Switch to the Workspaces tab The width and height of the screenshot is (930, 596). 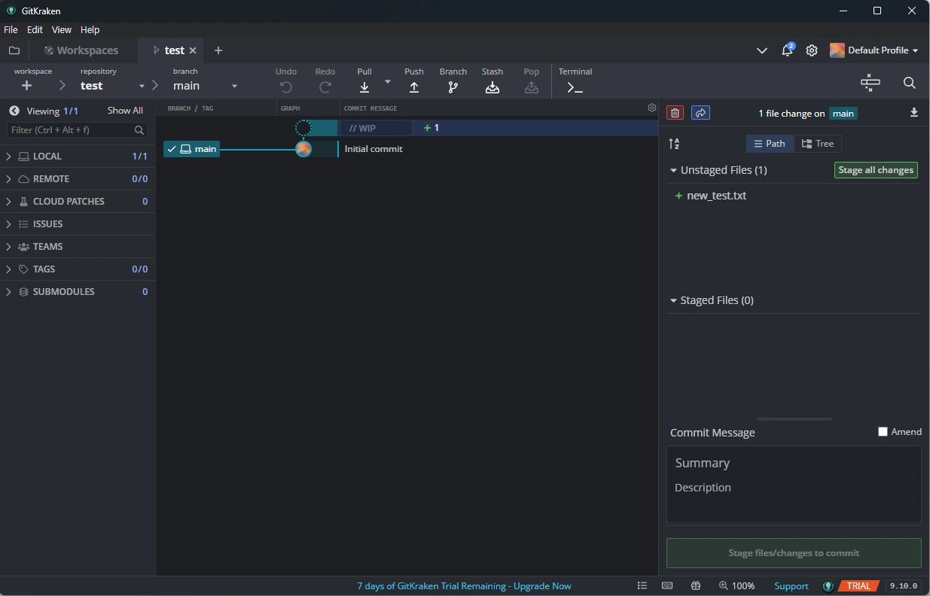point(81,50)
